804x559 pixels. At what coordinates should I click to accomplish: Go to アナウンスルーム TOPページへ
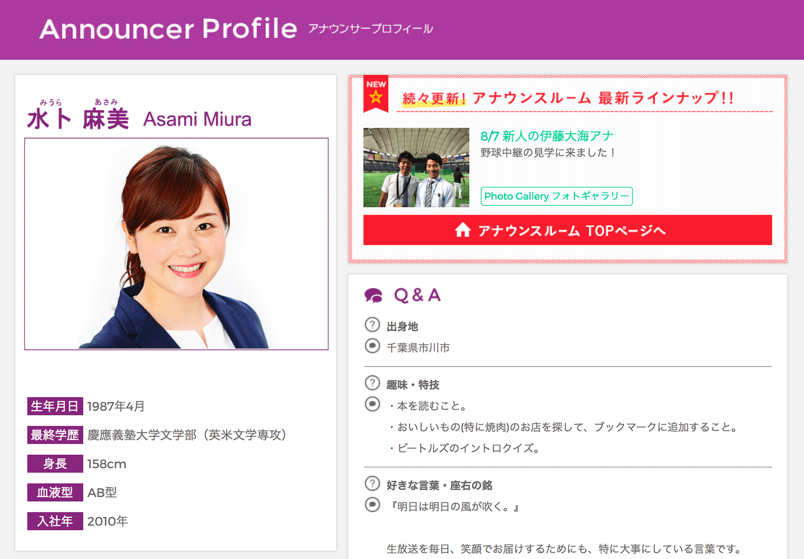coord(567,230)
